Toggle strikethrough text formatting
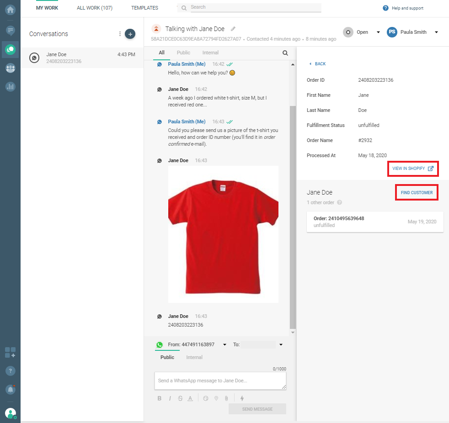This screenshot has height=423, width=449. point(180,398)
